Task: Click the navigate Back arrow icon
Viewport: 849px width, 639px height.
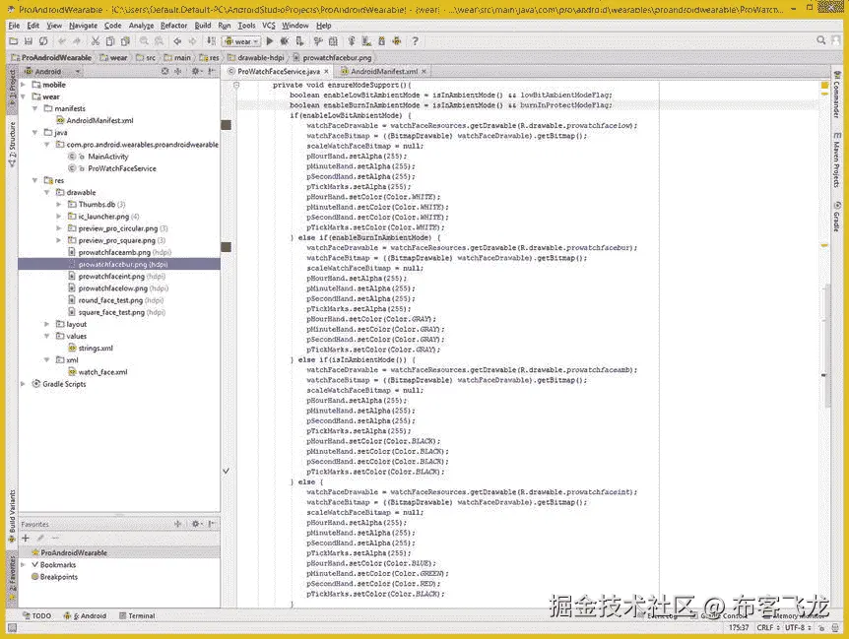Action: pos(177,41)
